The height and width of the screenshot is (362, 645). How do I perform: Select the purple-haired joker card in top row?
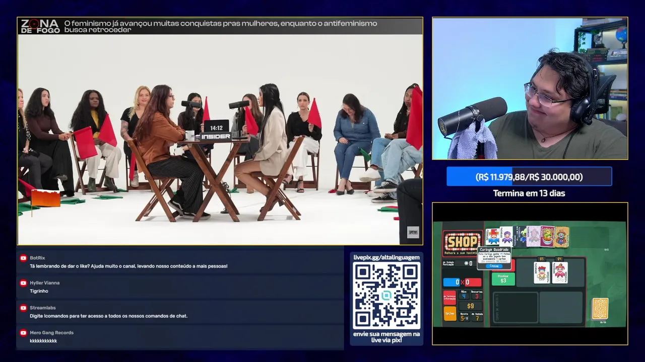[506, 237]
